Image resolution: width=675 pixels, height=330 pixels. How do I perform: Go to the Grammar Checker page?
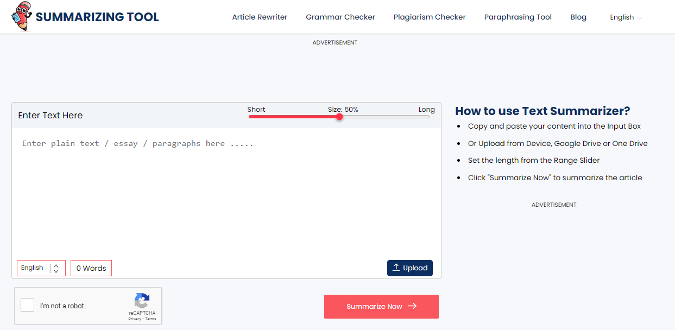click(340, 17)
